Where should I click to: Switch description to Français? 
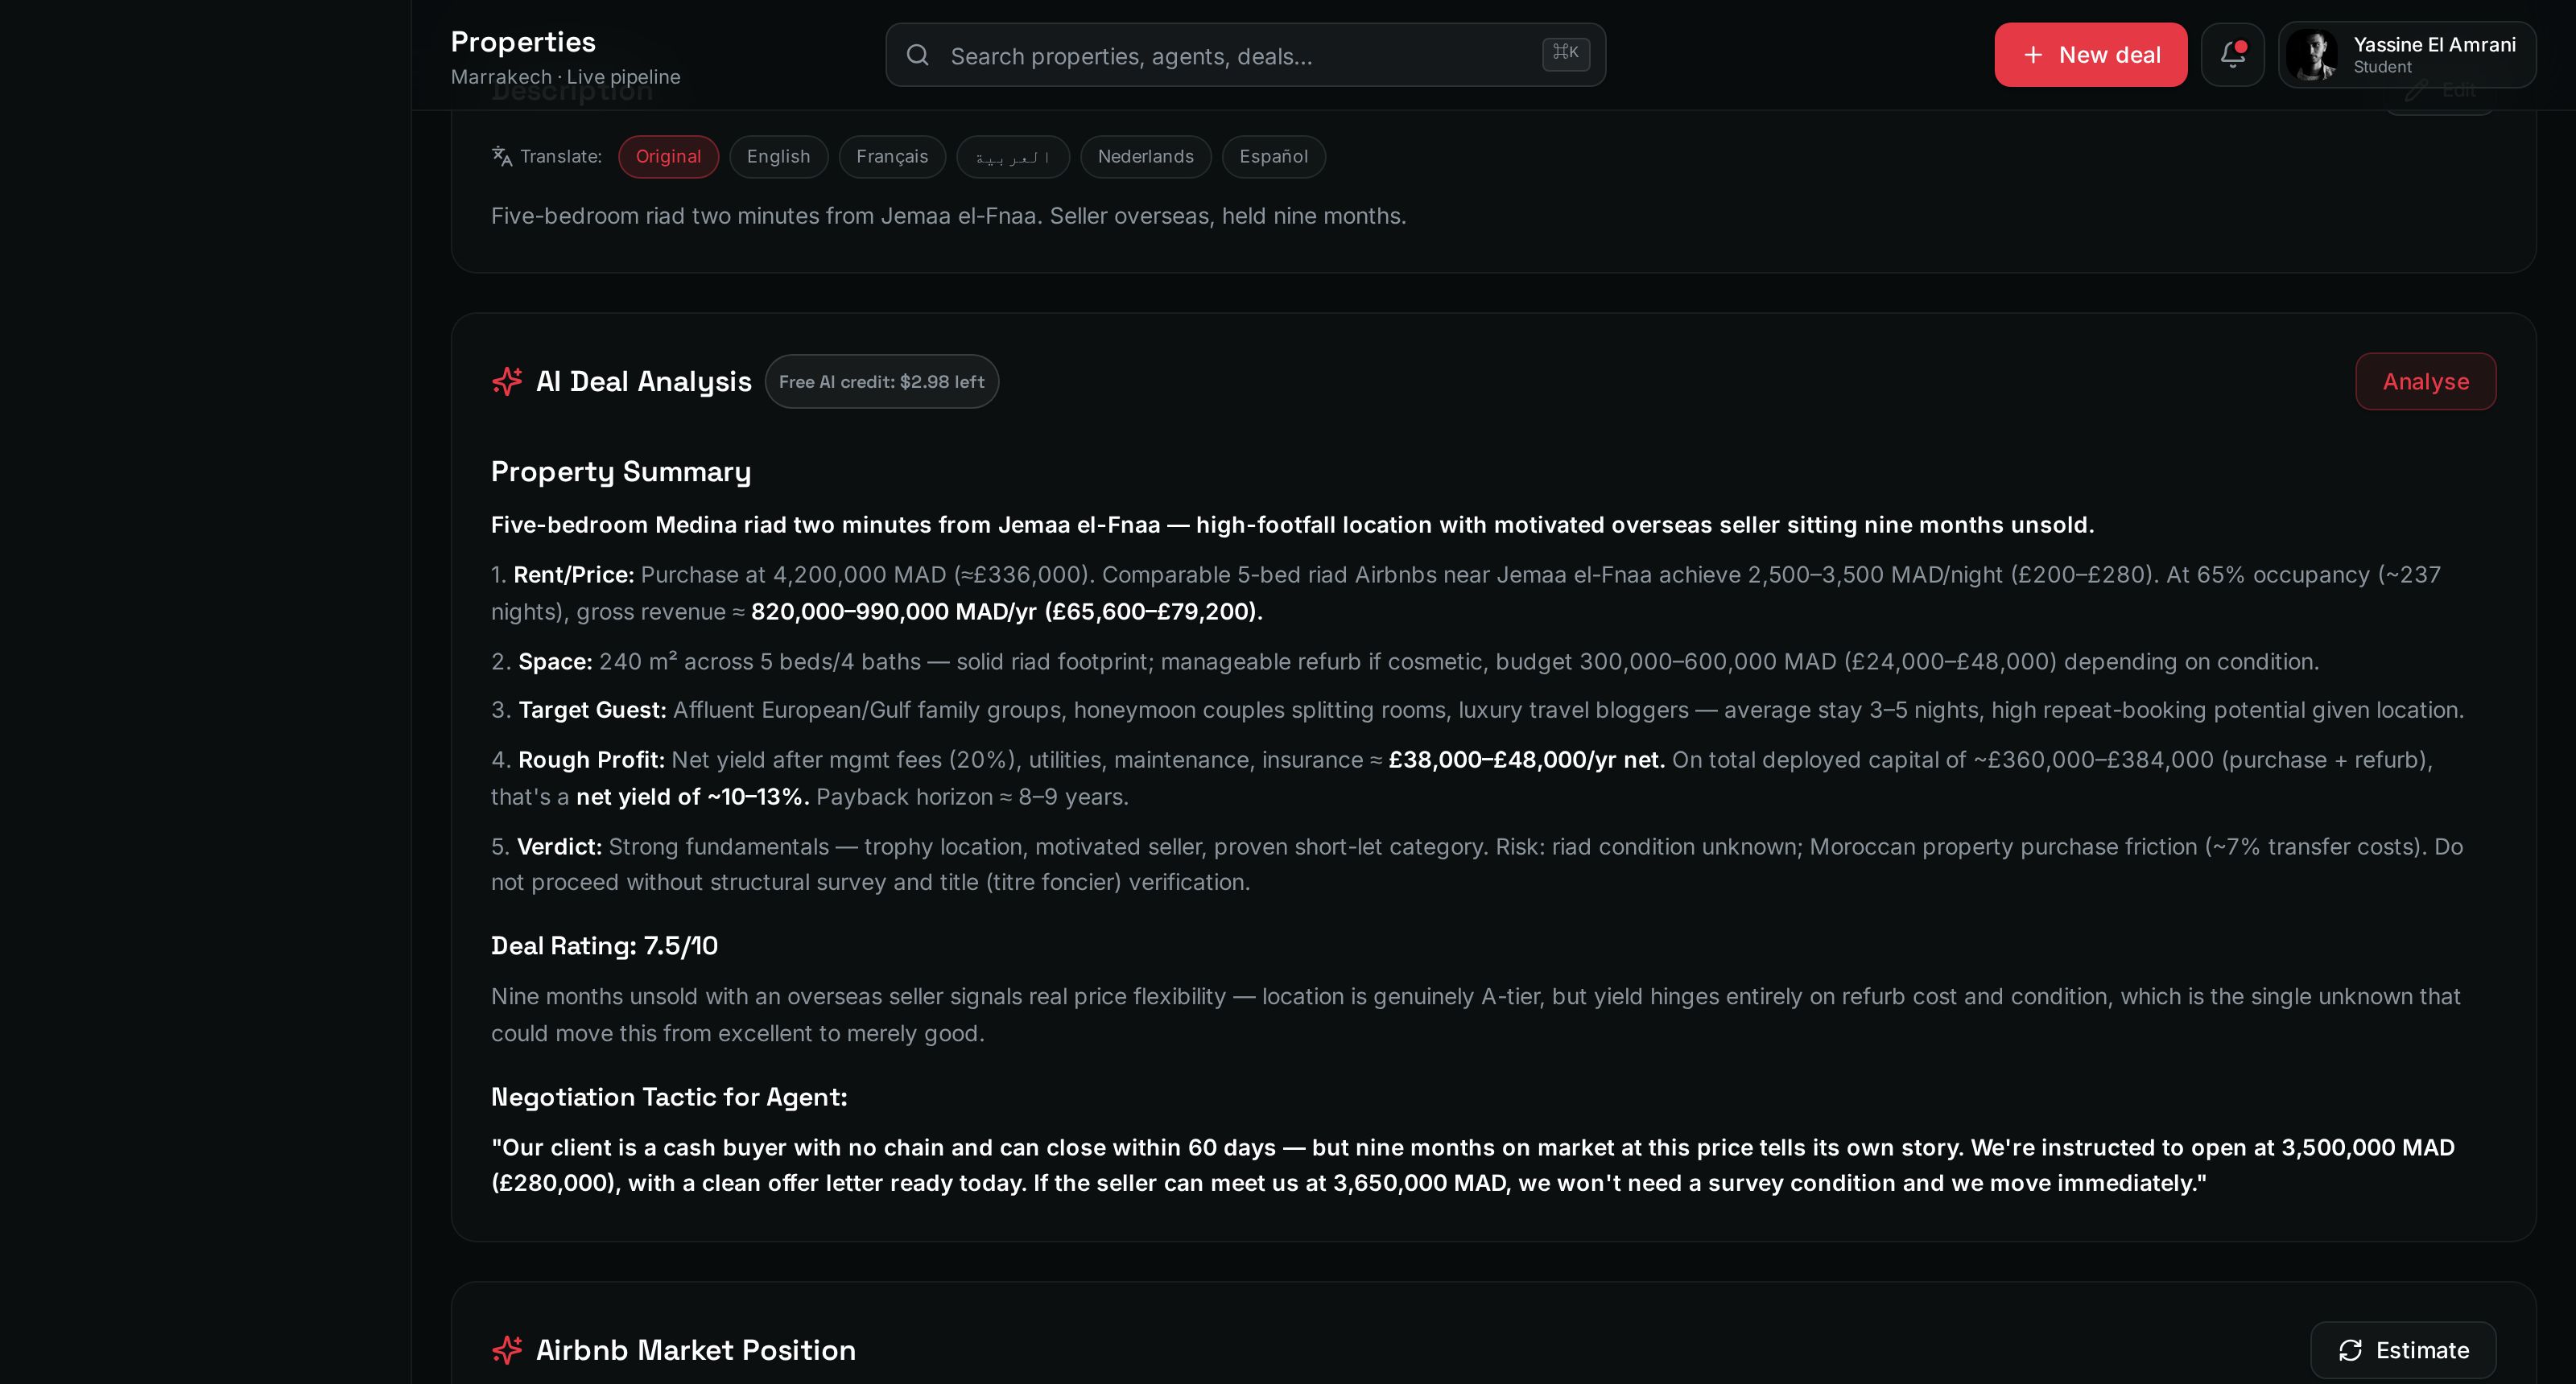click(x=892, y=157)
